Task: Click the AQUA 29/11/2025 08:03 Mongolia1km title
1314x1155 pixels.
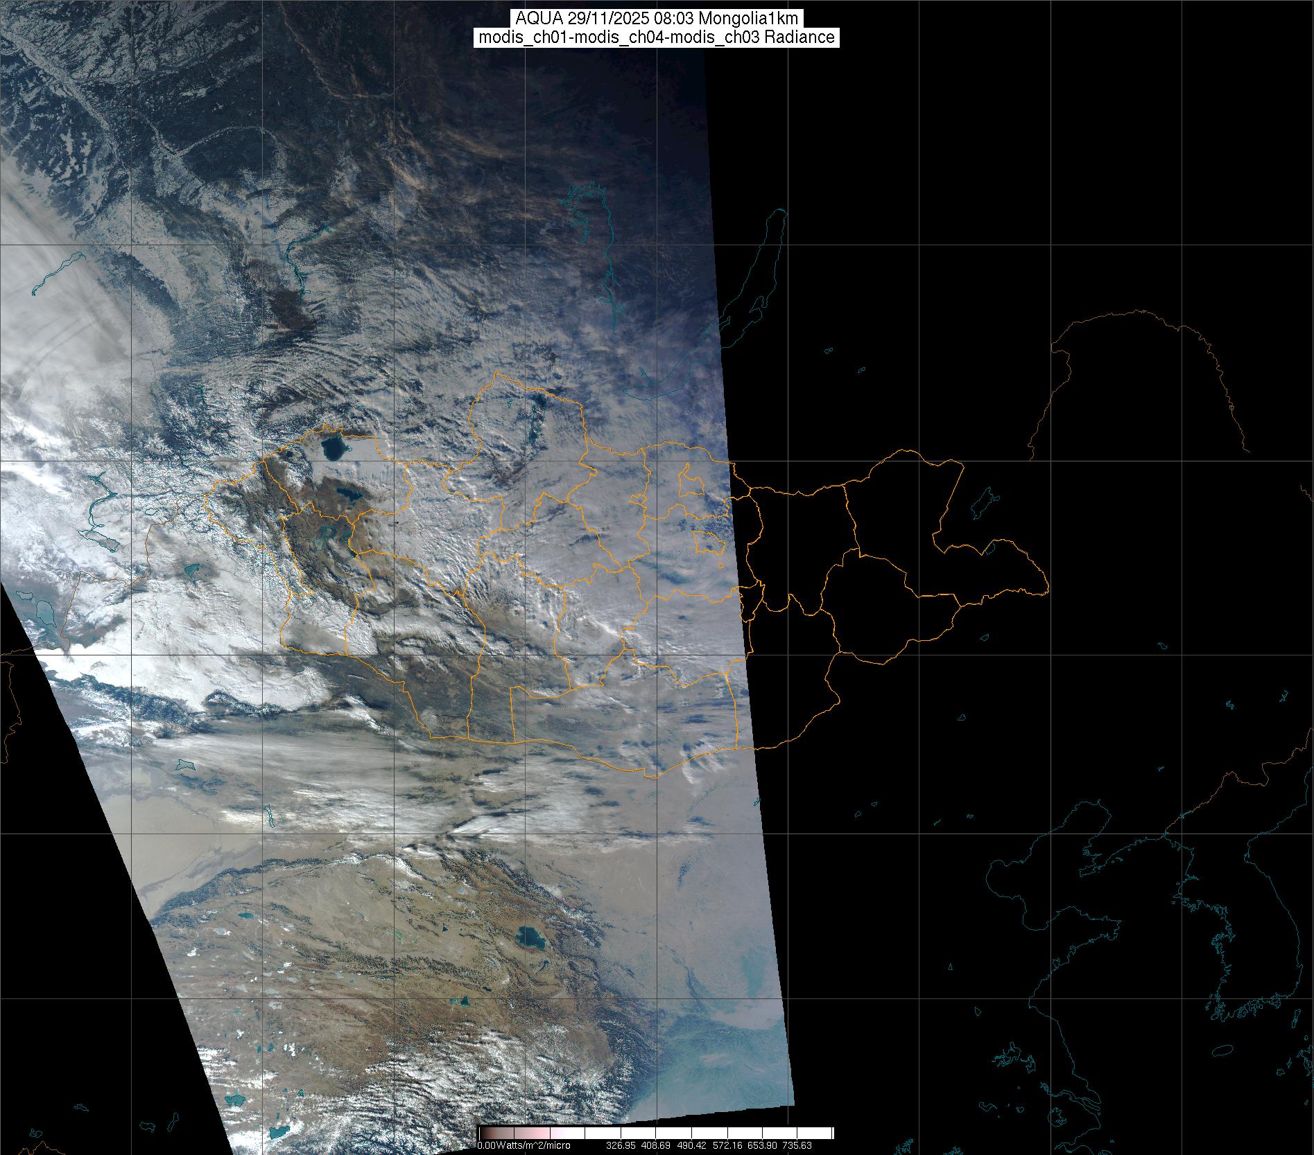Action: tap(657, 18)
